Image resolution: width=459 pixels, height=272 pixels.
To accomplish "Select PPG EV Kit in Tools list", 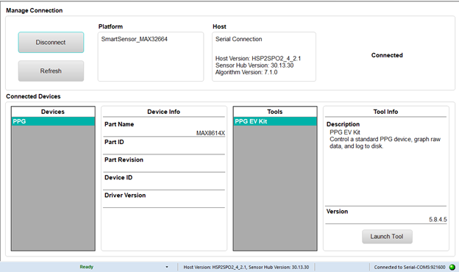I will pyautogui.click(x=275, y=121).
